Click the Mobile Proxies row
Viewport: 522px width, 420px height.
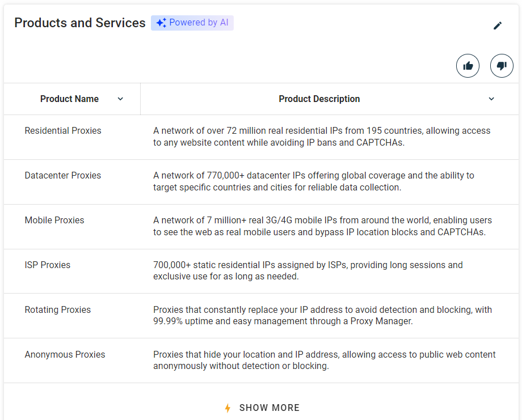point(54,220)
